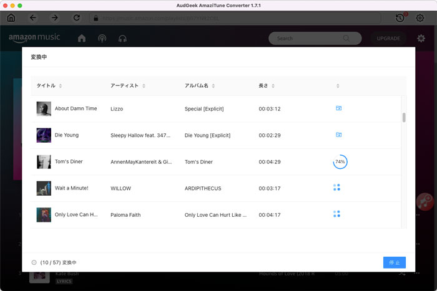The width and height of the screenshot is (437, 291).
Task: Click Wait a Minute! album thumbnail
Action: [x=44, y=188]
